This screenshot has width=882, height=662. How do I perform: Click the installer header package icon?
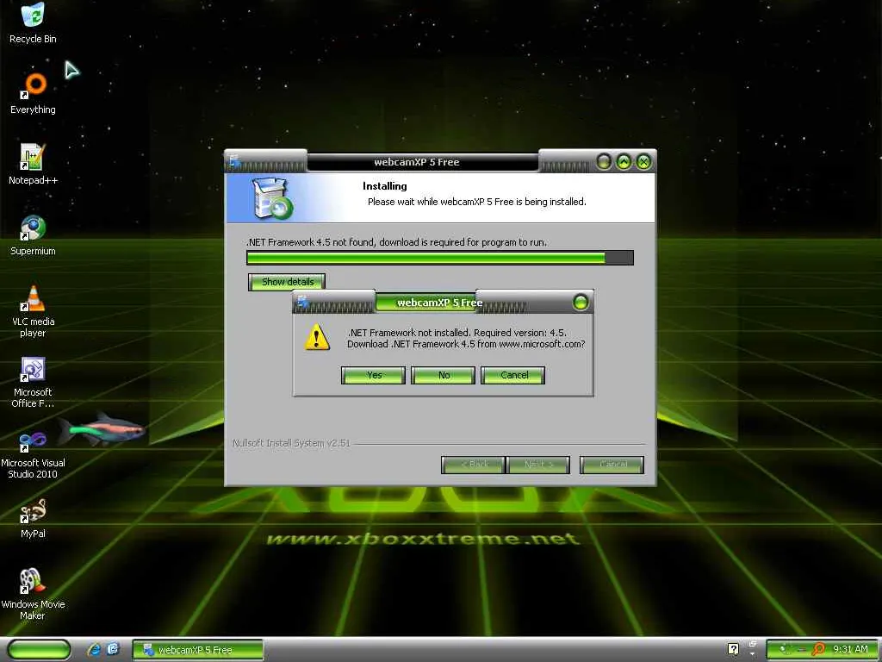tap(272, 198)
